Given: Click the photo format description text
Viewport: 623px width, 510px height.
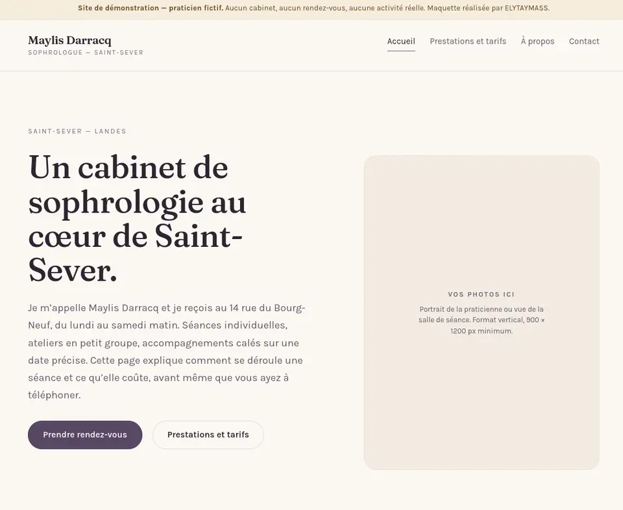Looking at the screenshot, I should pyautogui.click(x=482, y=320).
